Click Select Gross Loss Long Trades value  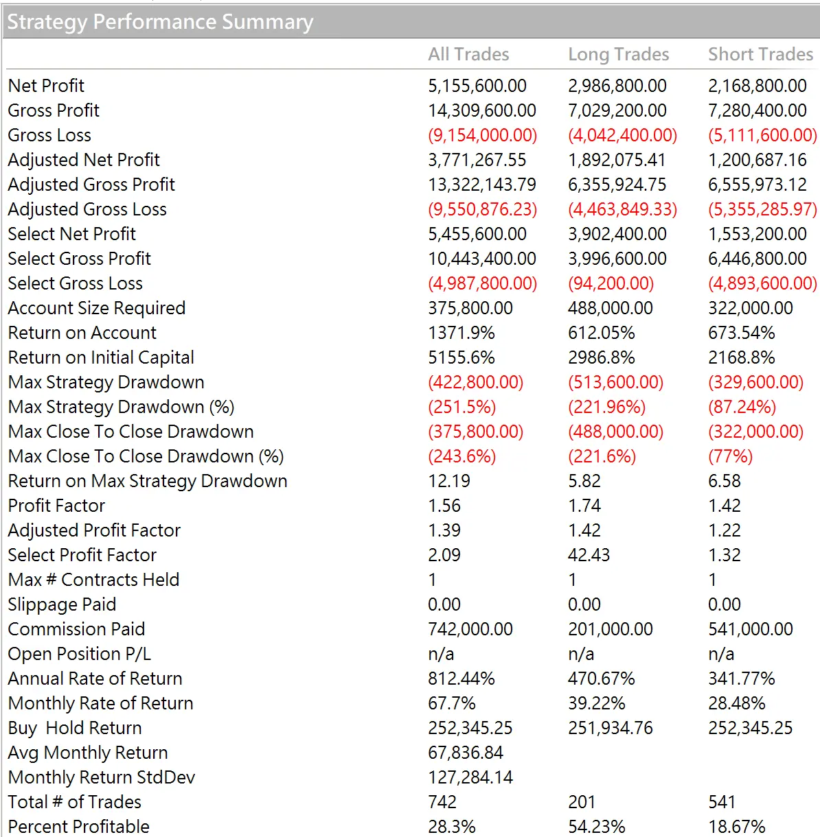coord(611,283)
